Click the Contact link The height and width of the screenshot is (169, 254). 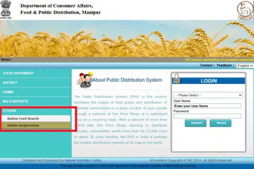point(206,65)
